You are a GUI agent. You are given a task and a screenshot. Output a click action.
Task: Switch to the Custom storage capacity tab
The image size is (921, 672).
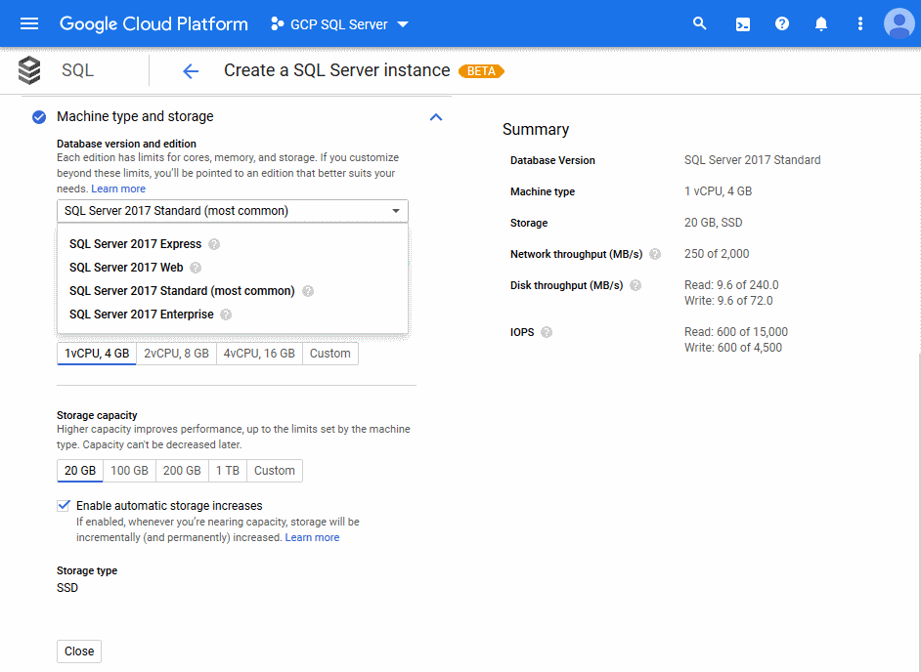(x=274, y=470)
